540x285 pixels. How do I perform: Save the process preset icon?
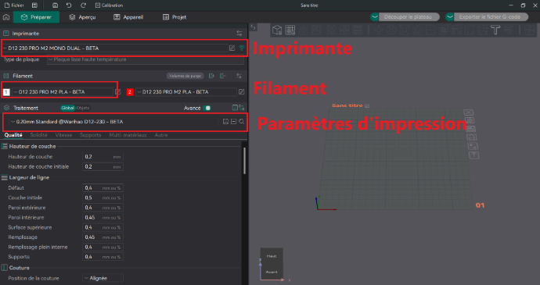point(225,121)
